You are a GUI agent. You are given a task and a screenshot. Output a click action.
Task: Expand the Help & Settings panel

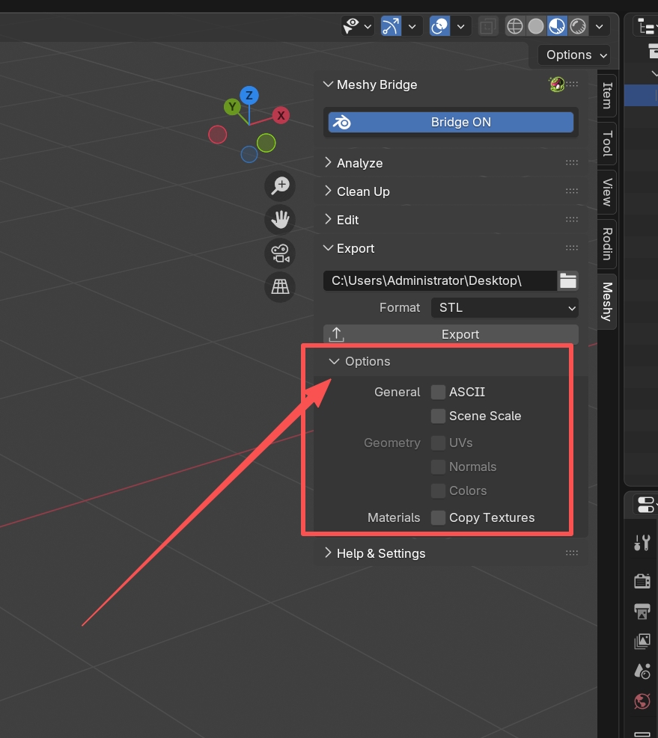[380, 553]
